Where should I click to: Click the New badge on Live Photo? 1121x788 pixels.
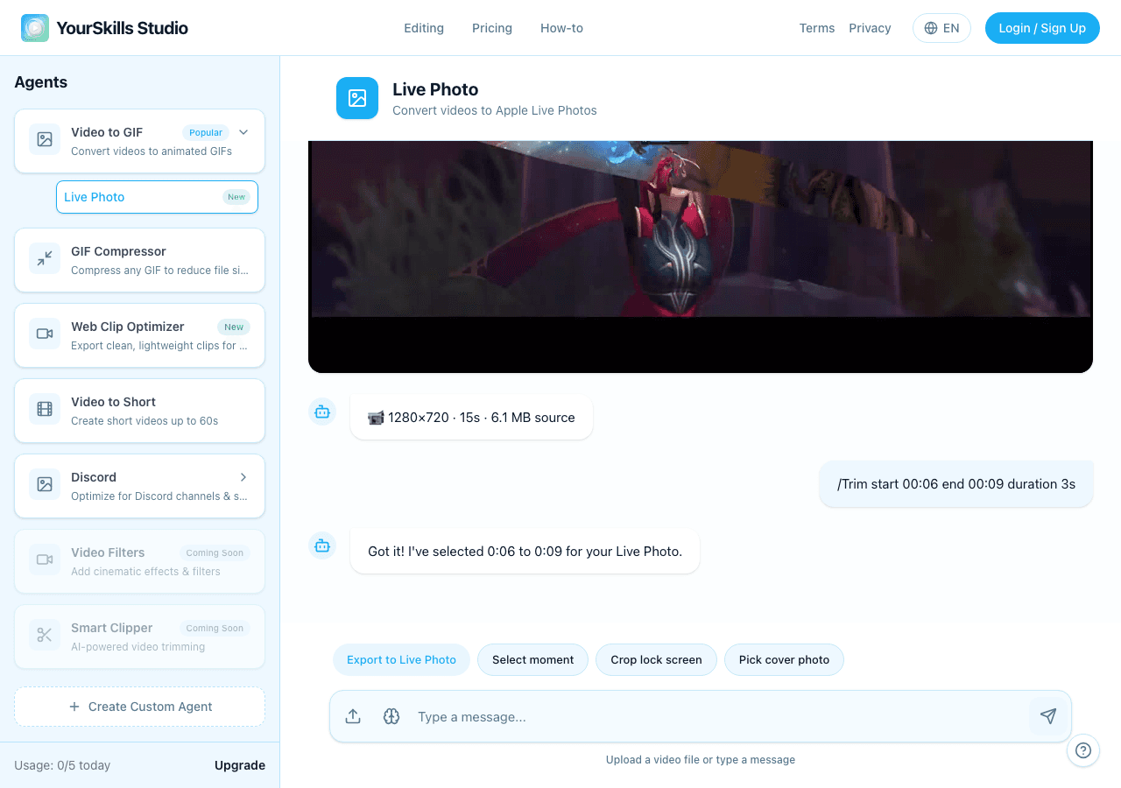pos(236,197)
